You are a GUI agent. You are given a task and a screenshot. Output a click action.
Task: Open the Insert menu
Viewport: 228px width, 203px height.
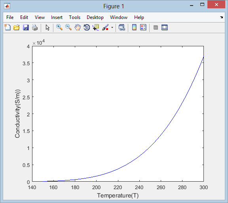pyautogui.click(x=57, y=17)
